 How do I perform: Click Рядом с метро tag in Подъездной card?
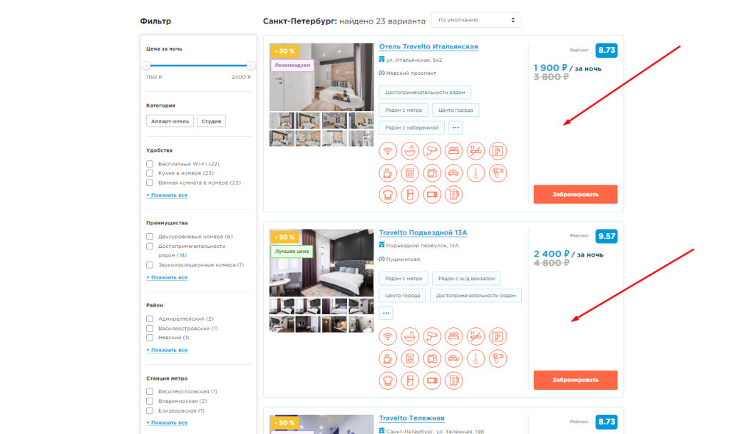pyautogui.click(x=403, y=278)
